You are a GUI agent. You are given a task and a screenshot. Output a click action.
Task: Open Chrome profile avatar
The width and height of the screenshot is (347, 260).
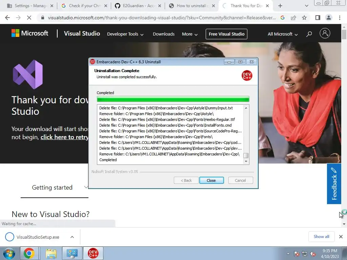click(x=329, y=18)
